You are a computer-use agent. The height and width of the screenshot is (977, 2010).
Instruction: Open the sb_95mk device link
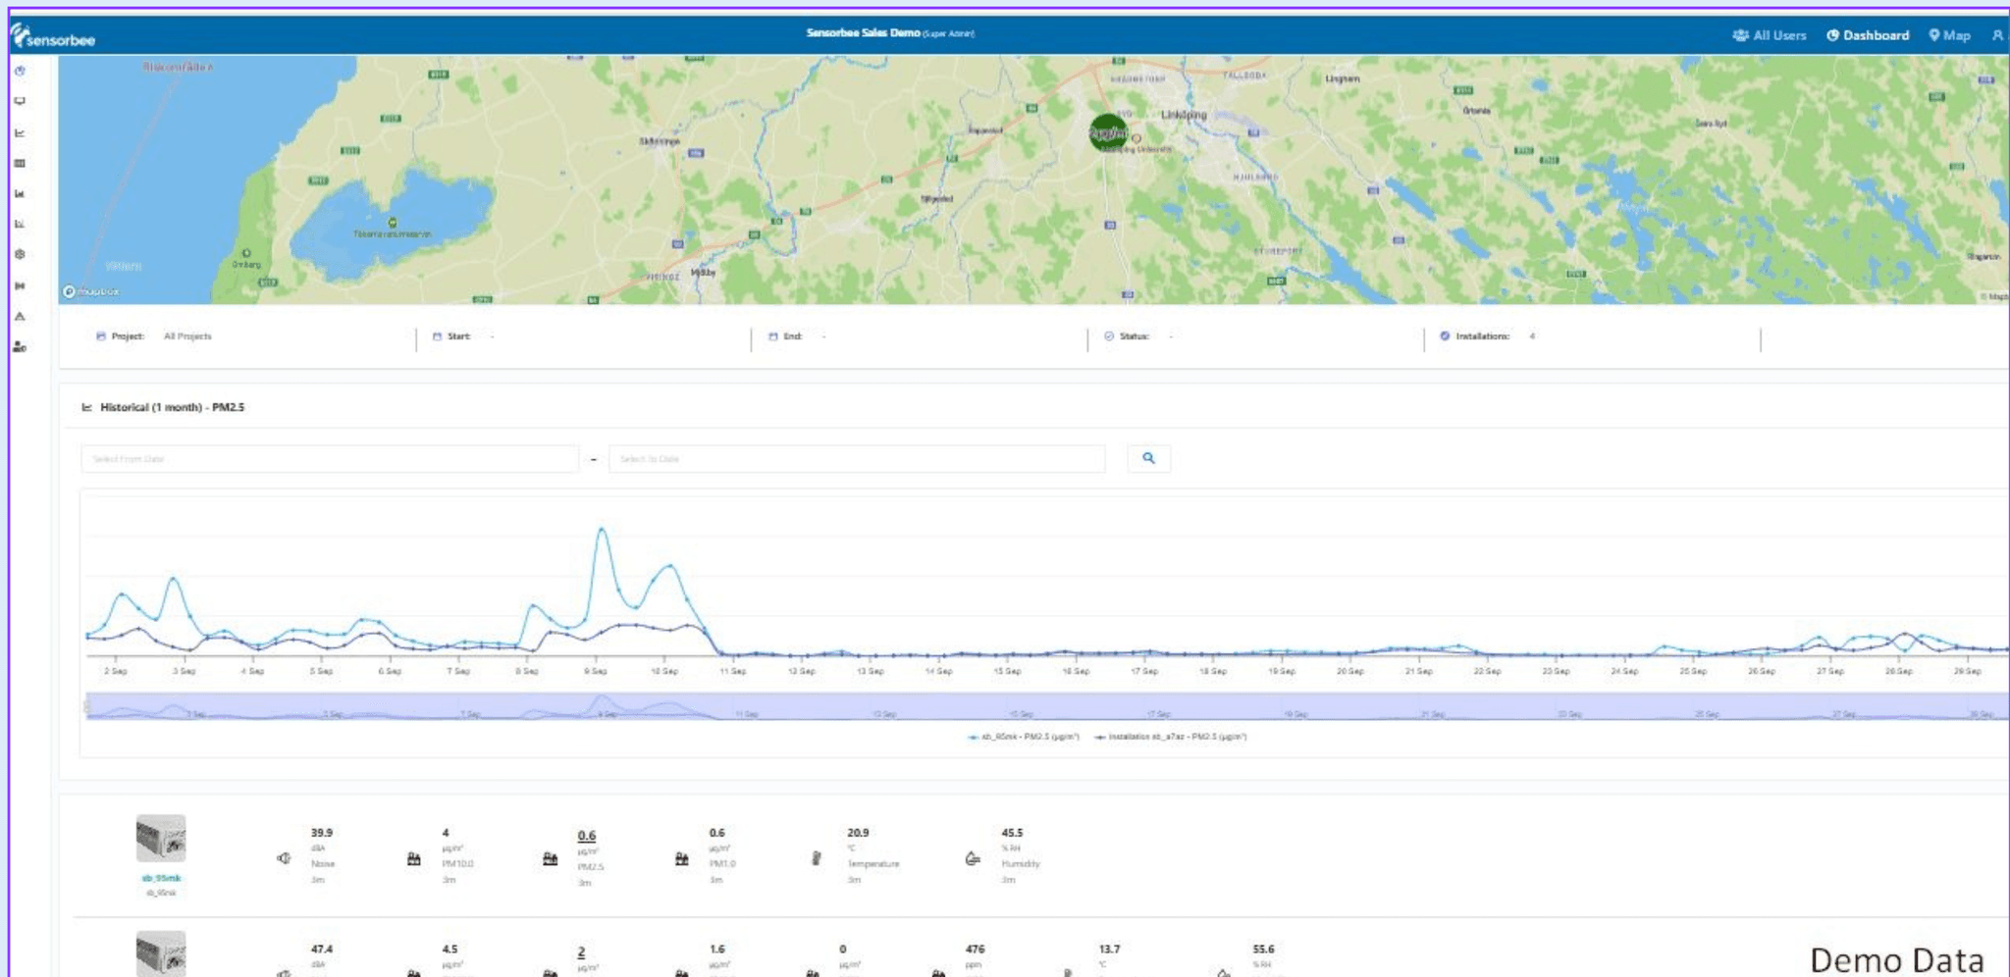161,878
